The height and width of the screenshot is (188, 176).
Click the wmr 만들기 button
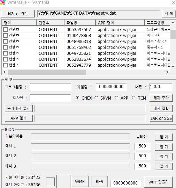pos(159,182)
